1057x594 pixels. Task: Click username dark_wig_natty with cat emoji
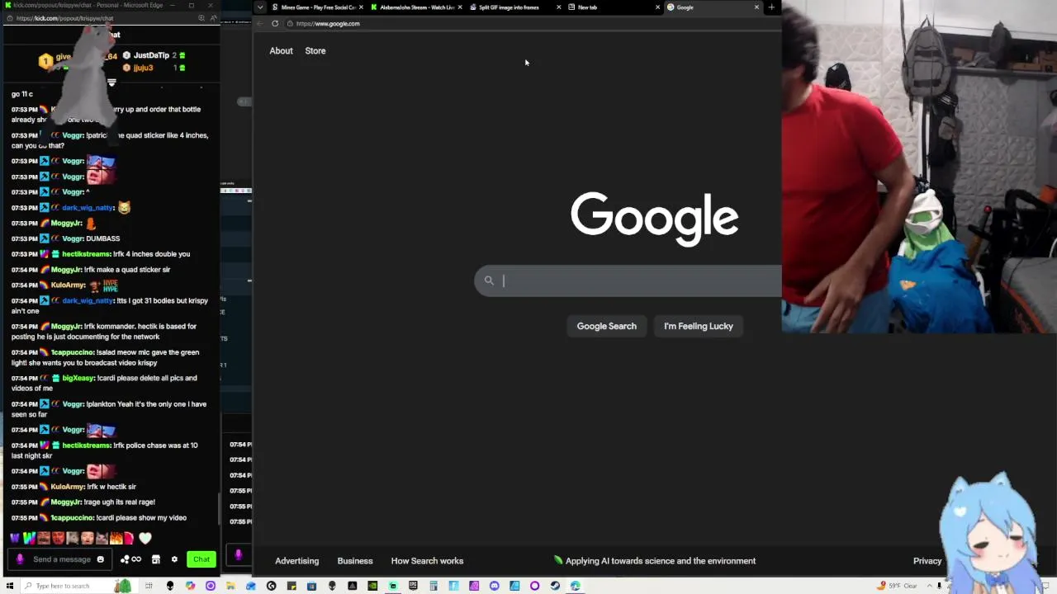point(88,208)
